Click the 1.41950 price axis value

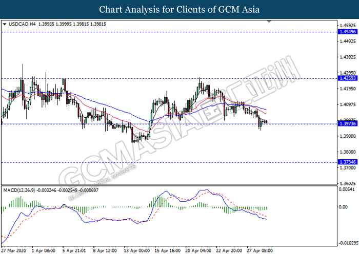(348, 89)
